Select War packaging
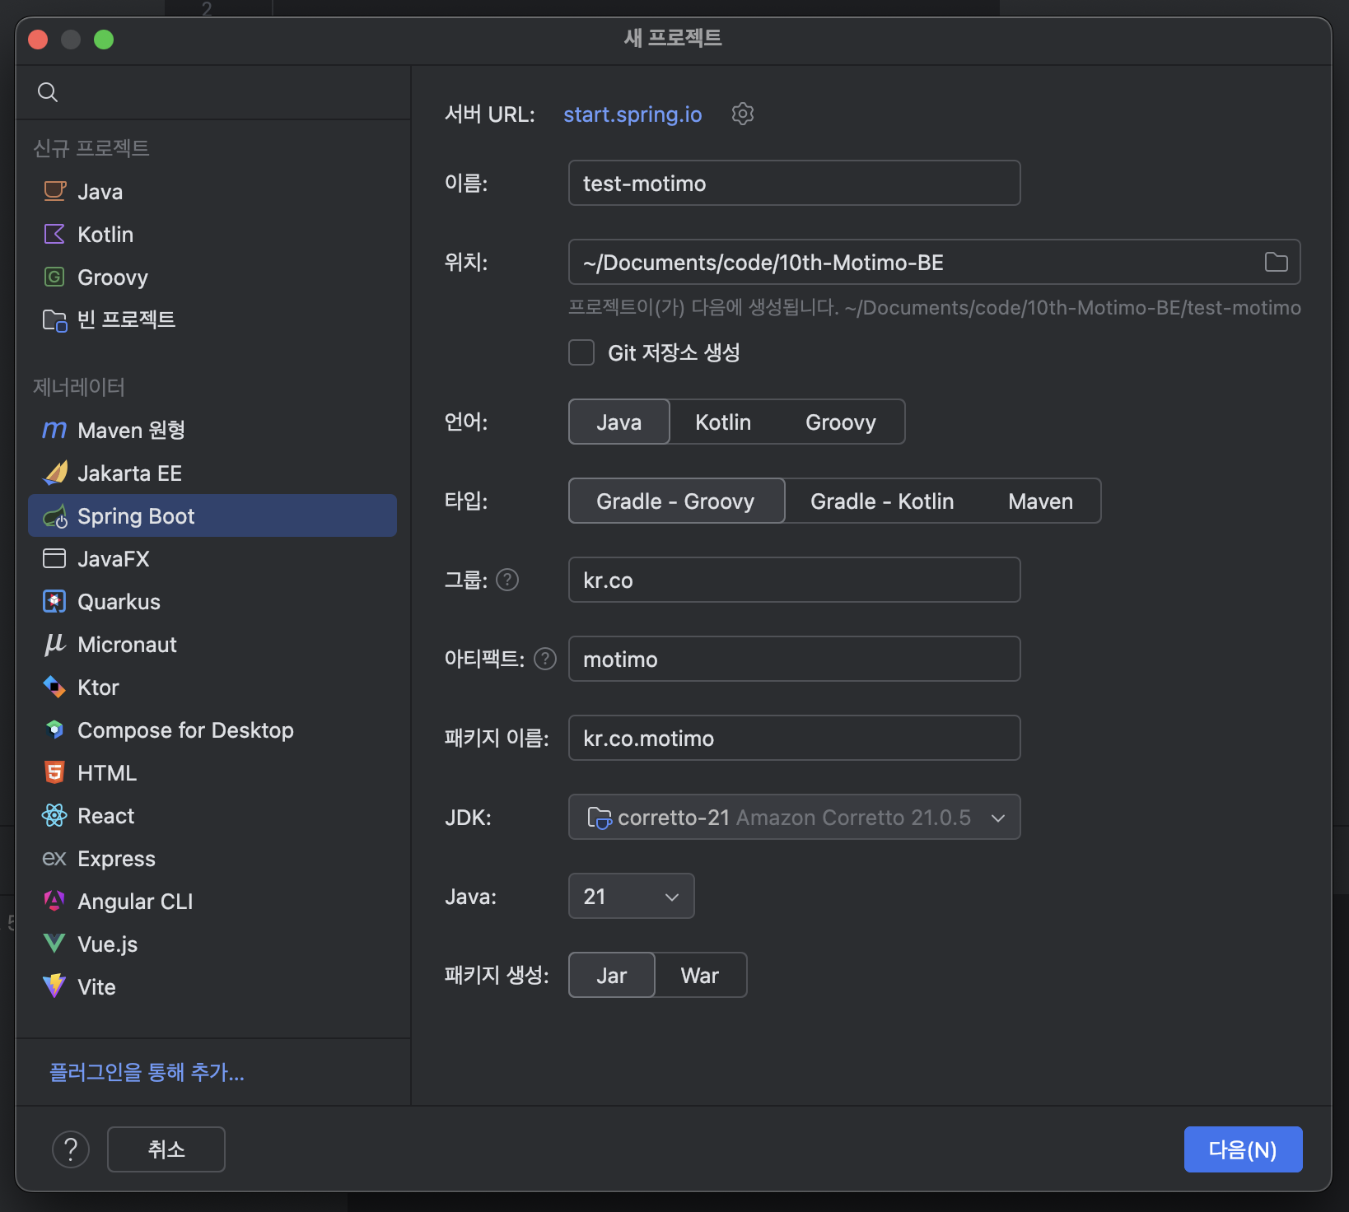1349x1212 pixels. 700,975
